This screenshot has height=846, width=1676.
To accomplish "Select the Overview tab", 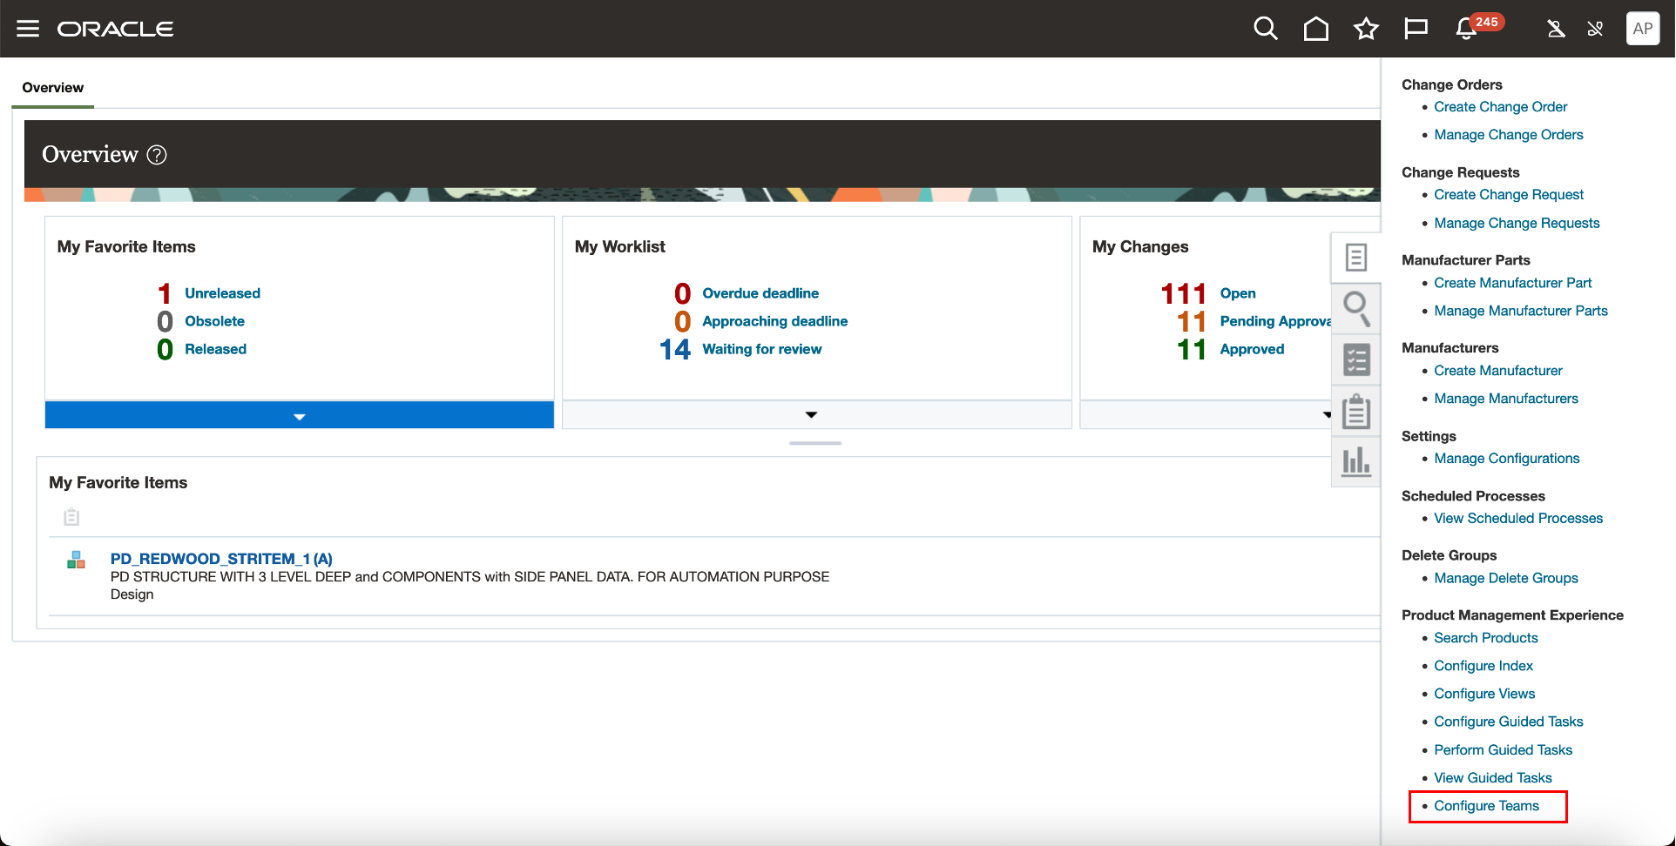I will pos(53,88).
